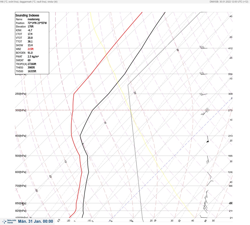The height and width of the screenshot is (225, 250).
Task: Click the wind barb at 1000 hPa
Action: coord(204,216)
